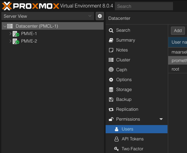Image resolution: width=187 pixels, height=153 pixels.
Task: Click the Datacenter server rack icon
Action: [10, 26]
